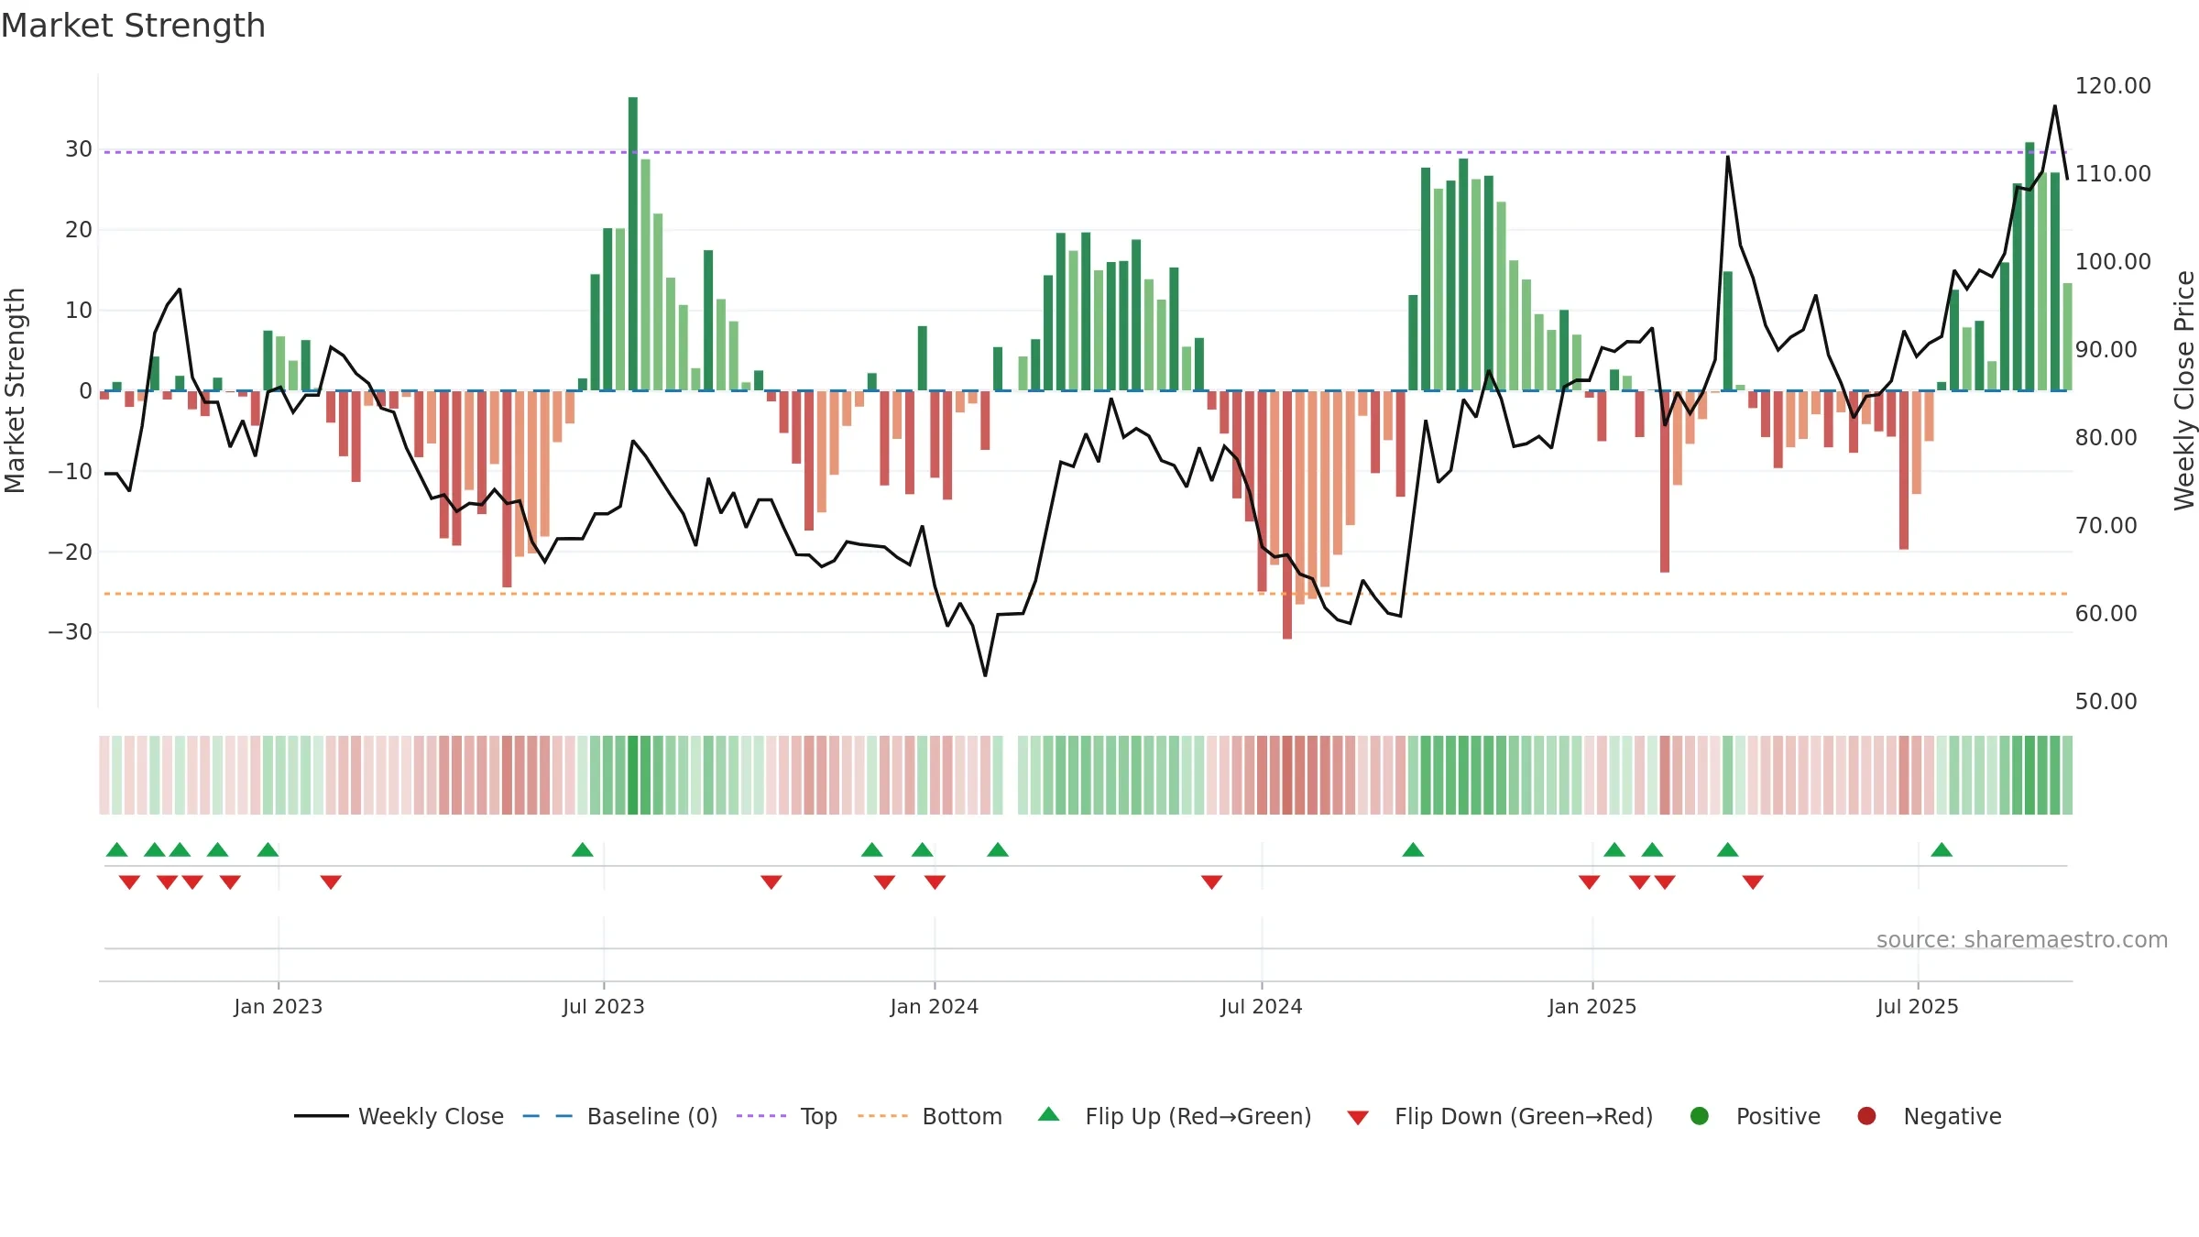Screen dimensions: 2199x1237
Task: Click the isolated Flip Up marker between Jul 2024 and Jan 2025
Action: [x=1413, y=849]
